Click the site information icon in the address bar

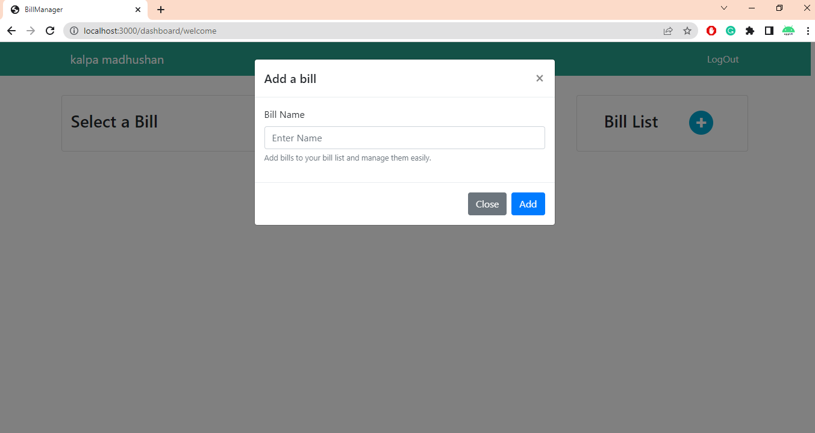pyautogui.click(x=73, y=31)
